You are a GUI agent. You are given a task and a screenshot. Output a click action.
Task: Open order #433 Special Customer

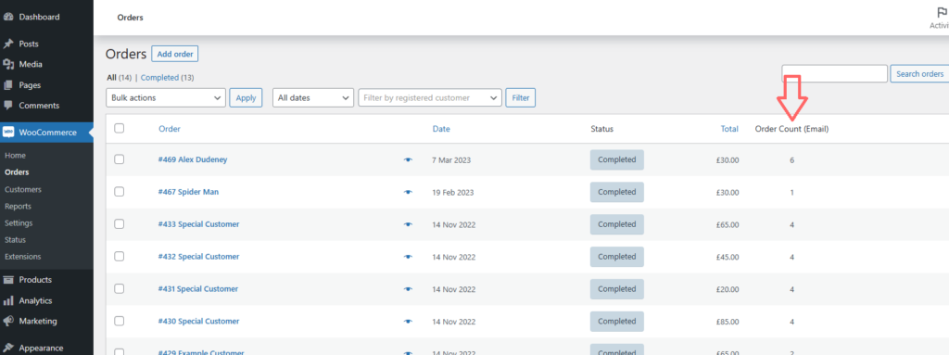[199, 224]
